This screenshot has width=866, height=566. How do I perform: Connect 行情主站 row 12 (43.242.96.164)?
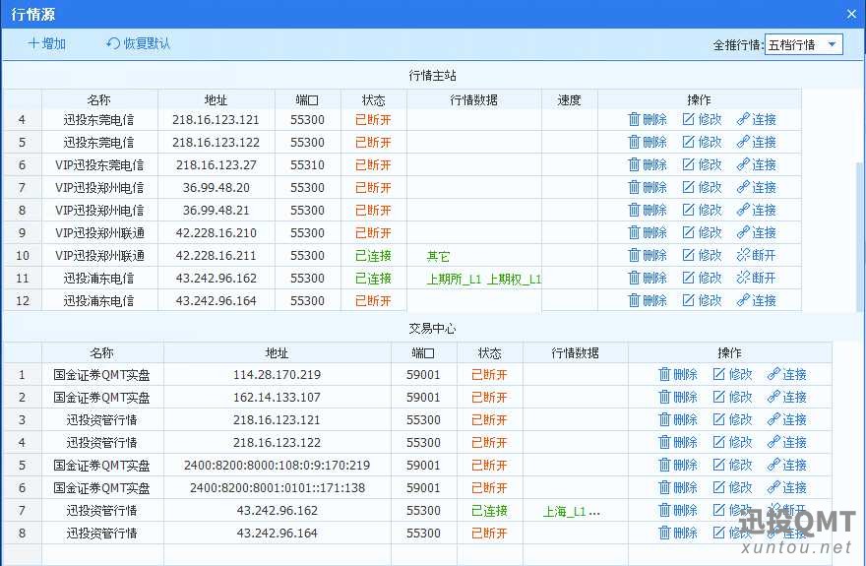756,300
